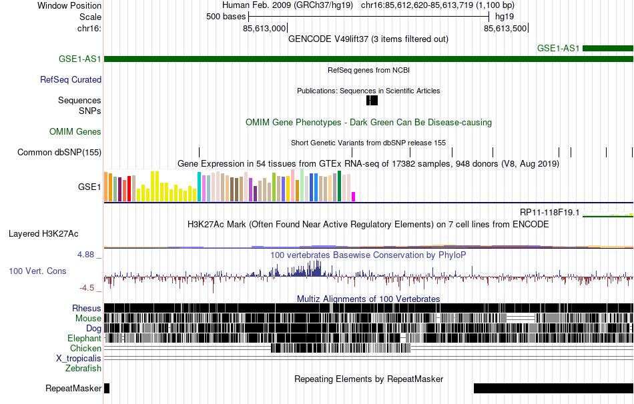Open the RepeatMasker track label
The image size is (634, 404).
coord(73,388)
